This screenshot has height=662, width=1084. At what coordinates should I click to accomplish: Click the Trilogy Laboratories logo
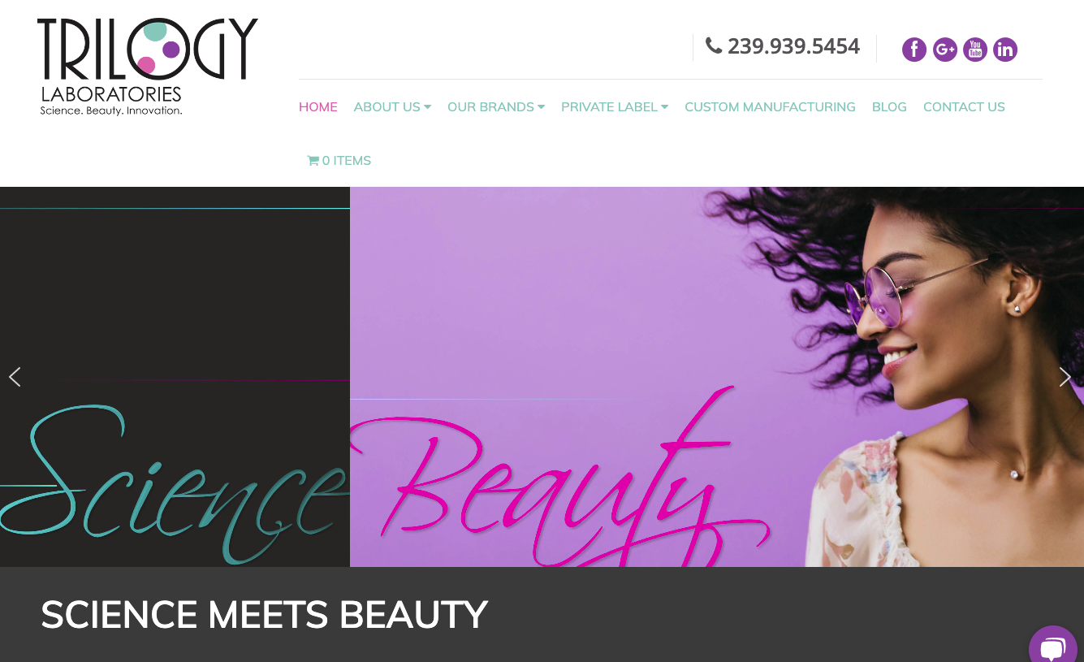click(x=148, y=67)
